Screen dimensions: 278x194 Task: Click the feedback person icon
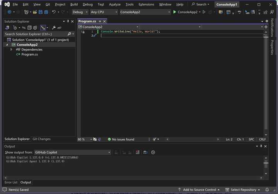272,12
